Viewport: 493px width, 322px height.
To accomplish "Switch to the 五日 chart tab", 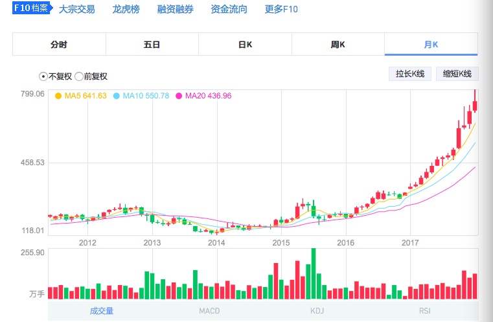I will [x=152, y=45].
